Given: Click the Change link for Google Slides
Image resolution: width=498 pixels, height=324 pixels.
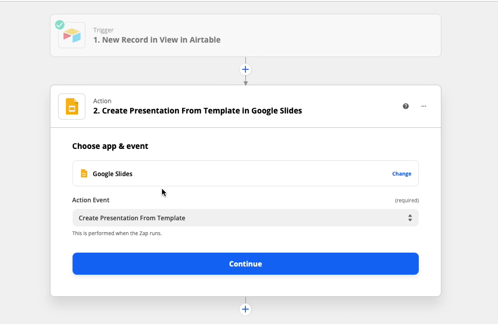Looking at the screenshot, I should point(401,174).
